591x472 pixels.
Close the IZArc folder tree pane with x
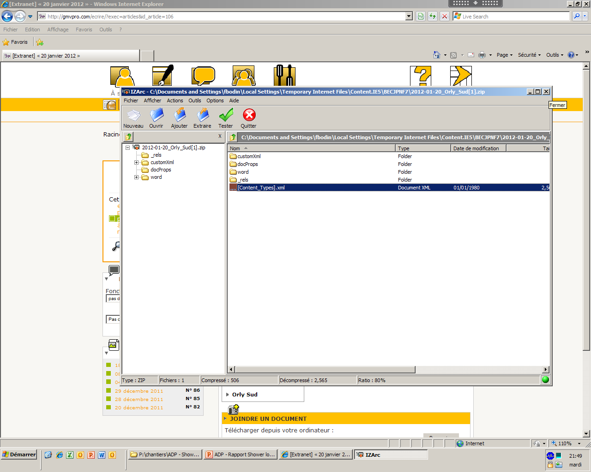click(220, 136)
